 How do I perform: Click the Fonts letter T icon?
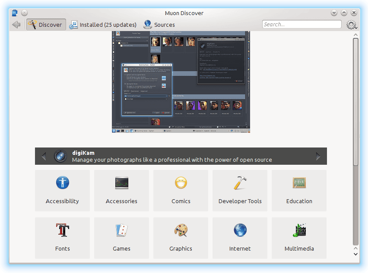coord(63,230)
